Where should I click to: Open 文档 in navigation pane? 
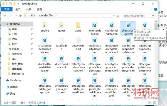click(14, 39)
